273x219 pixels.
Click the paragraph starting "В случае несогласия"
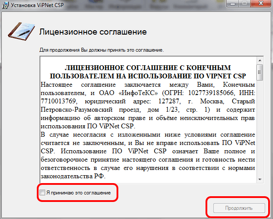coord(148,155)
